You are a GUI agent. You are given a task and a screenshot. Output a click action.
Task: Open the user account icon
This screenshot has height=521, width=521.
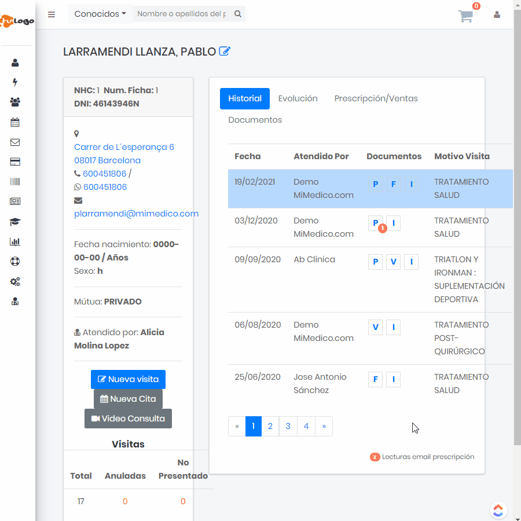coord(497,15)
